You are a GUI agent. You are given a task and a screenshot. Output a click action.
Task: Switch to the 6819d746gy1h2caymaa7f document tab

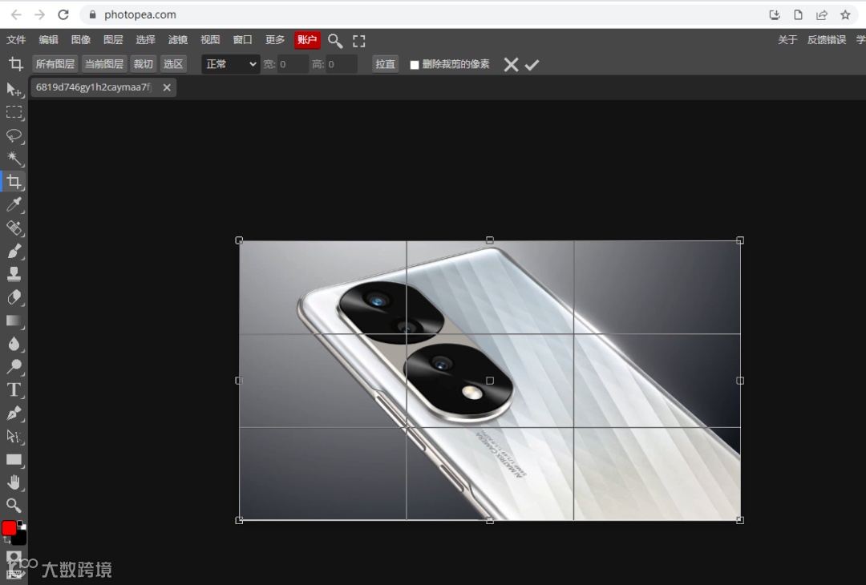pos(94,87)
